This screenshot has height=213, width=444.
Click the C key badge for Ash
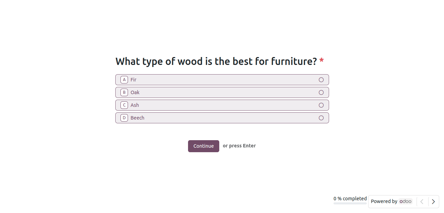click(124, 105)
